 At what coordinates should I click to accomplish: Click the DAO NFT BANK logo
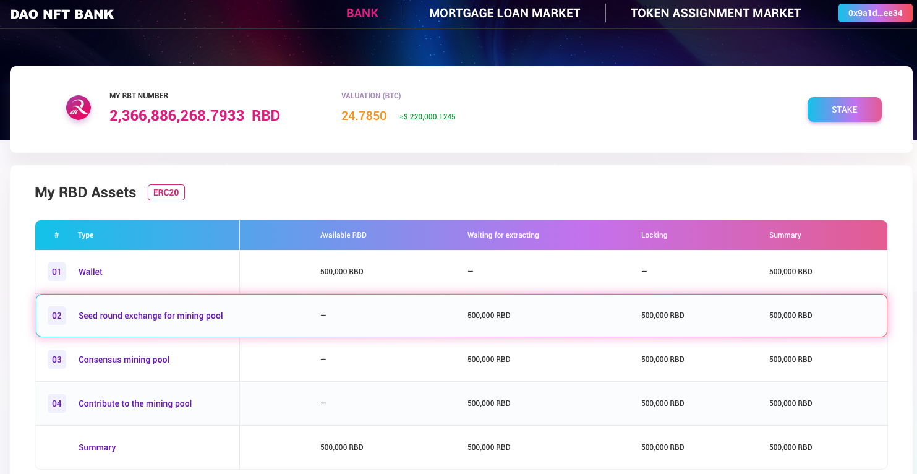(x=62, y=14)
